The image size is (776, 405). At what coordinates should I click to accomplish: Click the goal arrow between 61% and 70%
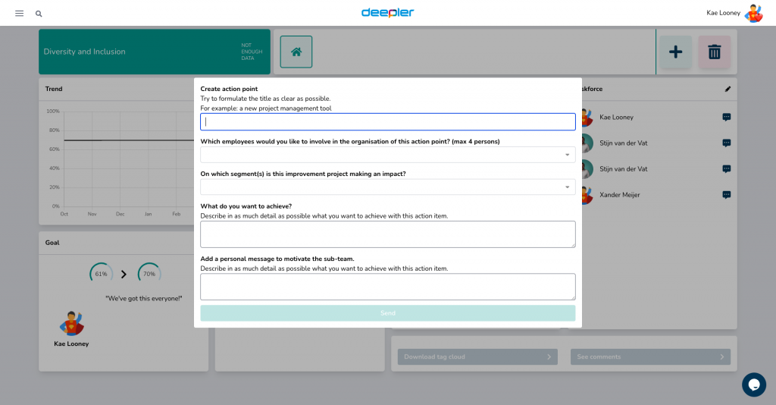pos(124,274)
